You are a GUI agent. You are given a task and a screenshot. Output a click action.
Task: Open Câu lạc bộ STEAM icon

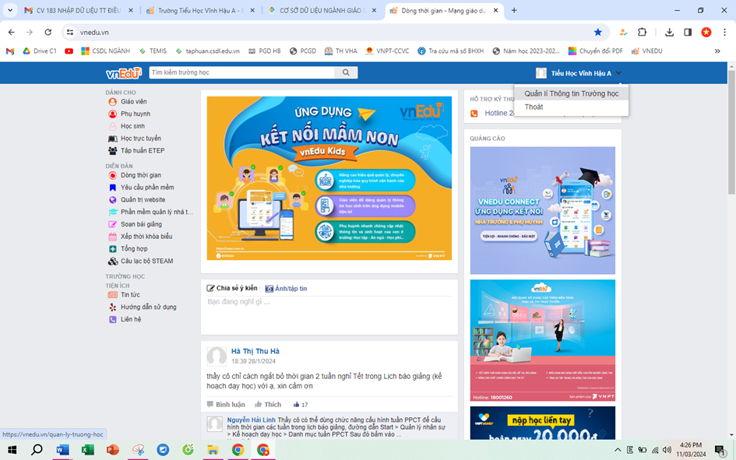point(113,262)
